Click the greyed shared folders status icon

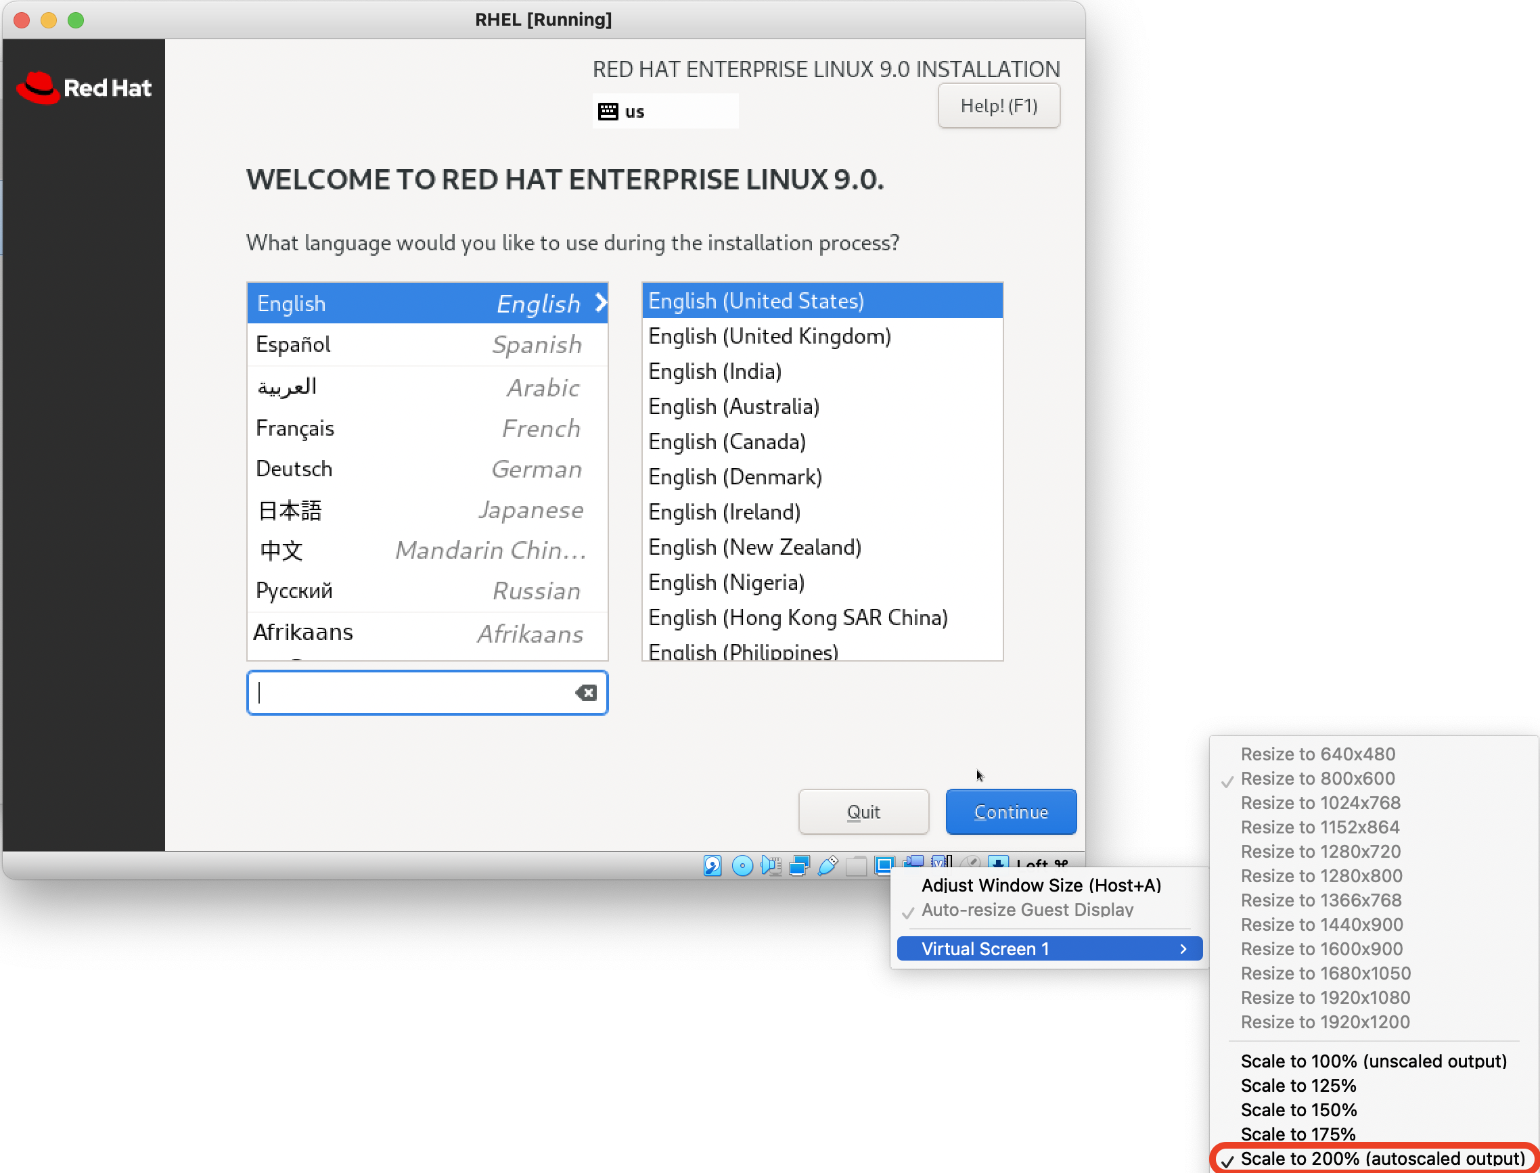(855, 866)
